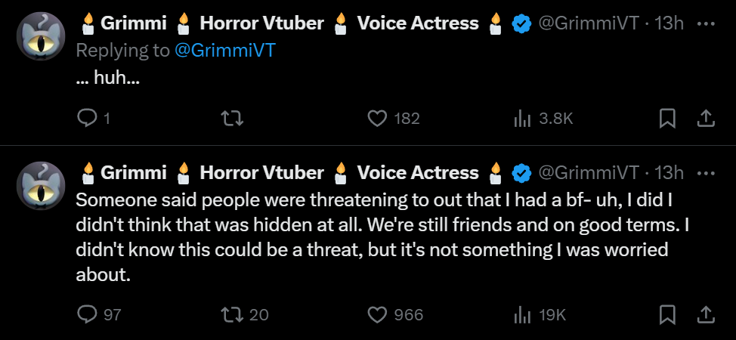
Task: Open the more options menu on second tweet
Action: [x=706, y=173]
